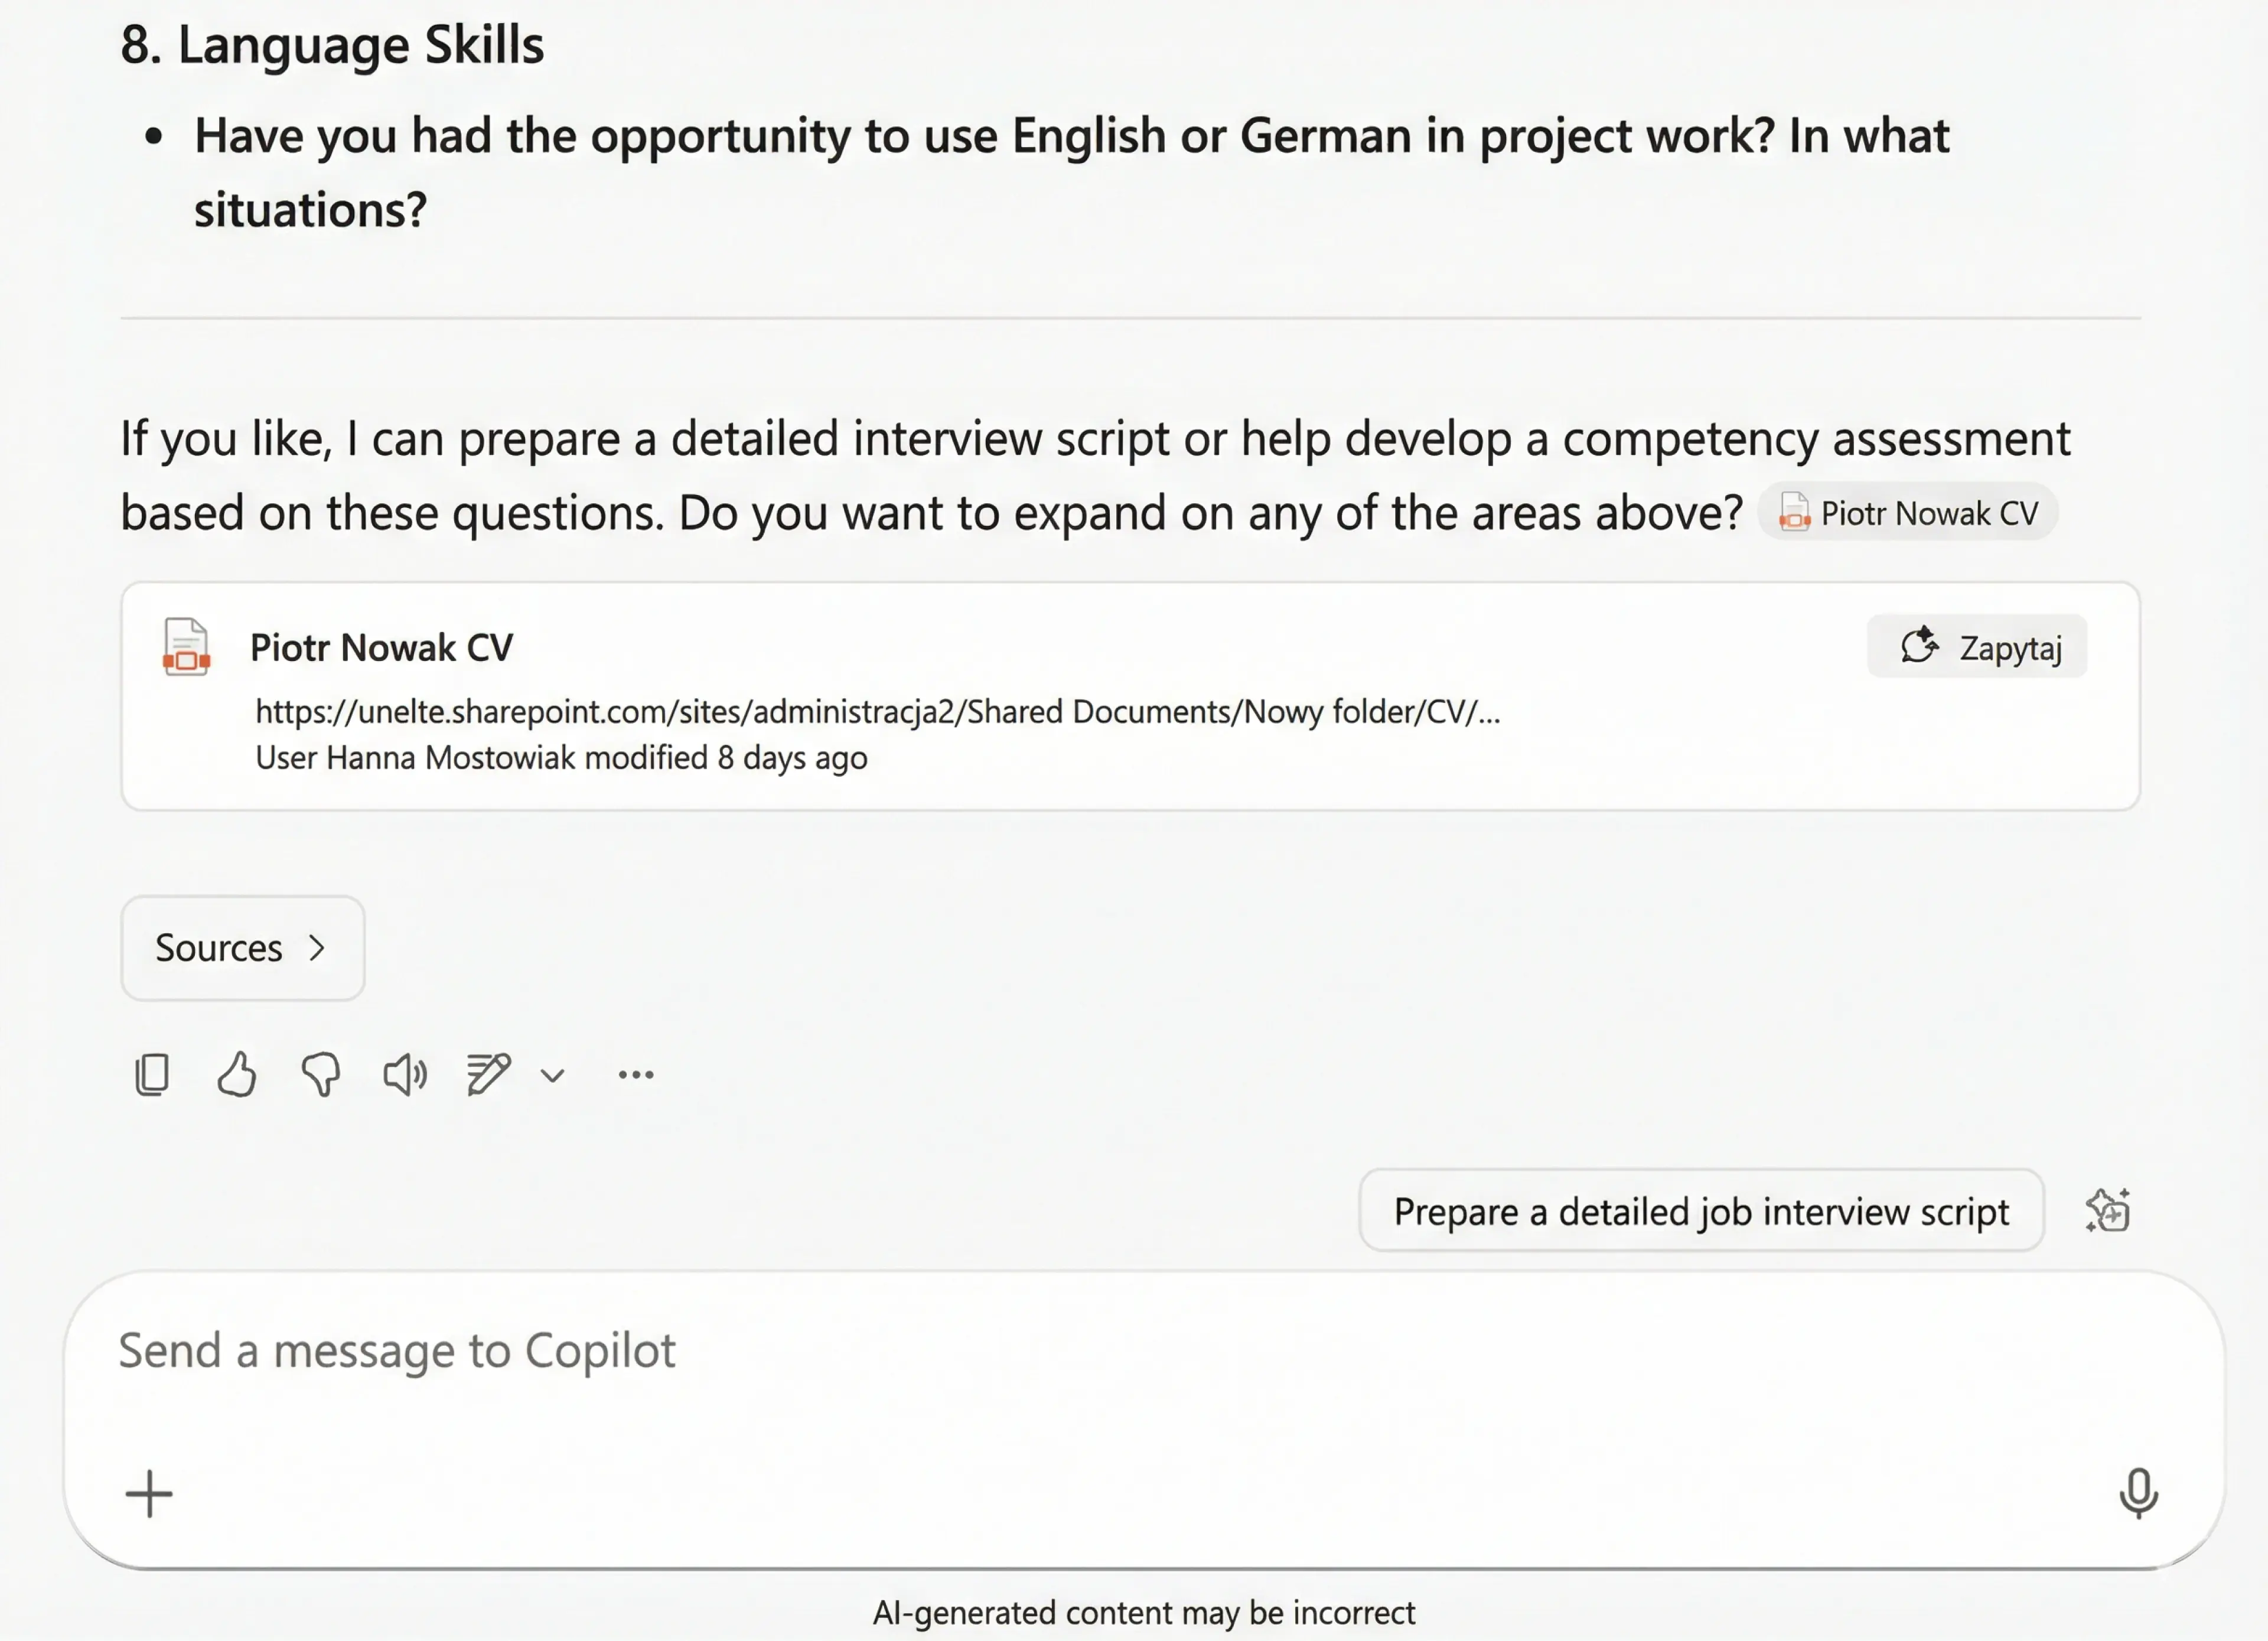Read the response aloud with speaker icon

coord(405,1075)
